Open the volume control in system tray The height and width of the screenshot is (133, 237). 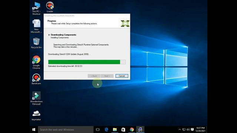pyautogui.click(x=188, y=130)
